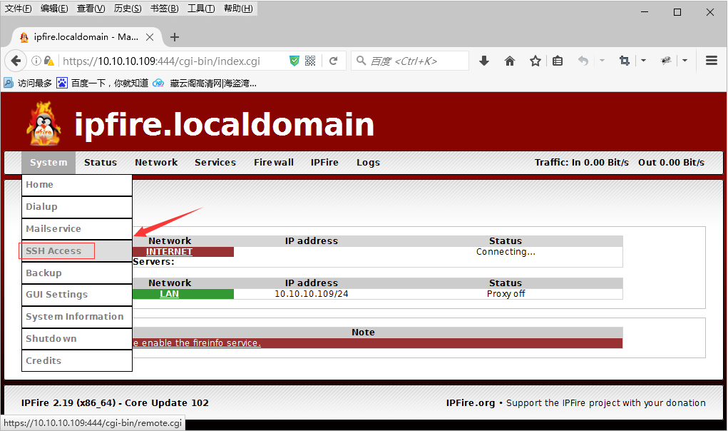Viewport: 728px width, 431px height.
Task: Open the IPFire navigation menu
Action: (324, 163)
